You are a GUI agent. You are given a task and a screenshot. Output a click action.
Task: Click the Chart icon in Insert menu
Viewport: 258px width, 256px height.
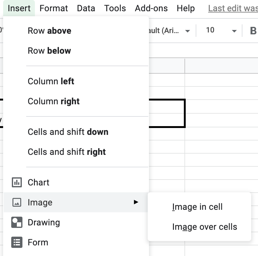[x=17, y=182]
